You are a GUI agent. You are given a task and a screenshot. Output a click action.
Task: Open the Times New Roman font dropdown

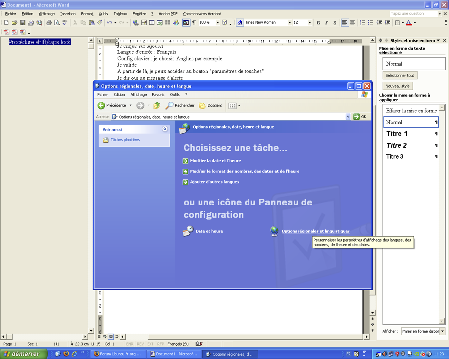(290, 23)
